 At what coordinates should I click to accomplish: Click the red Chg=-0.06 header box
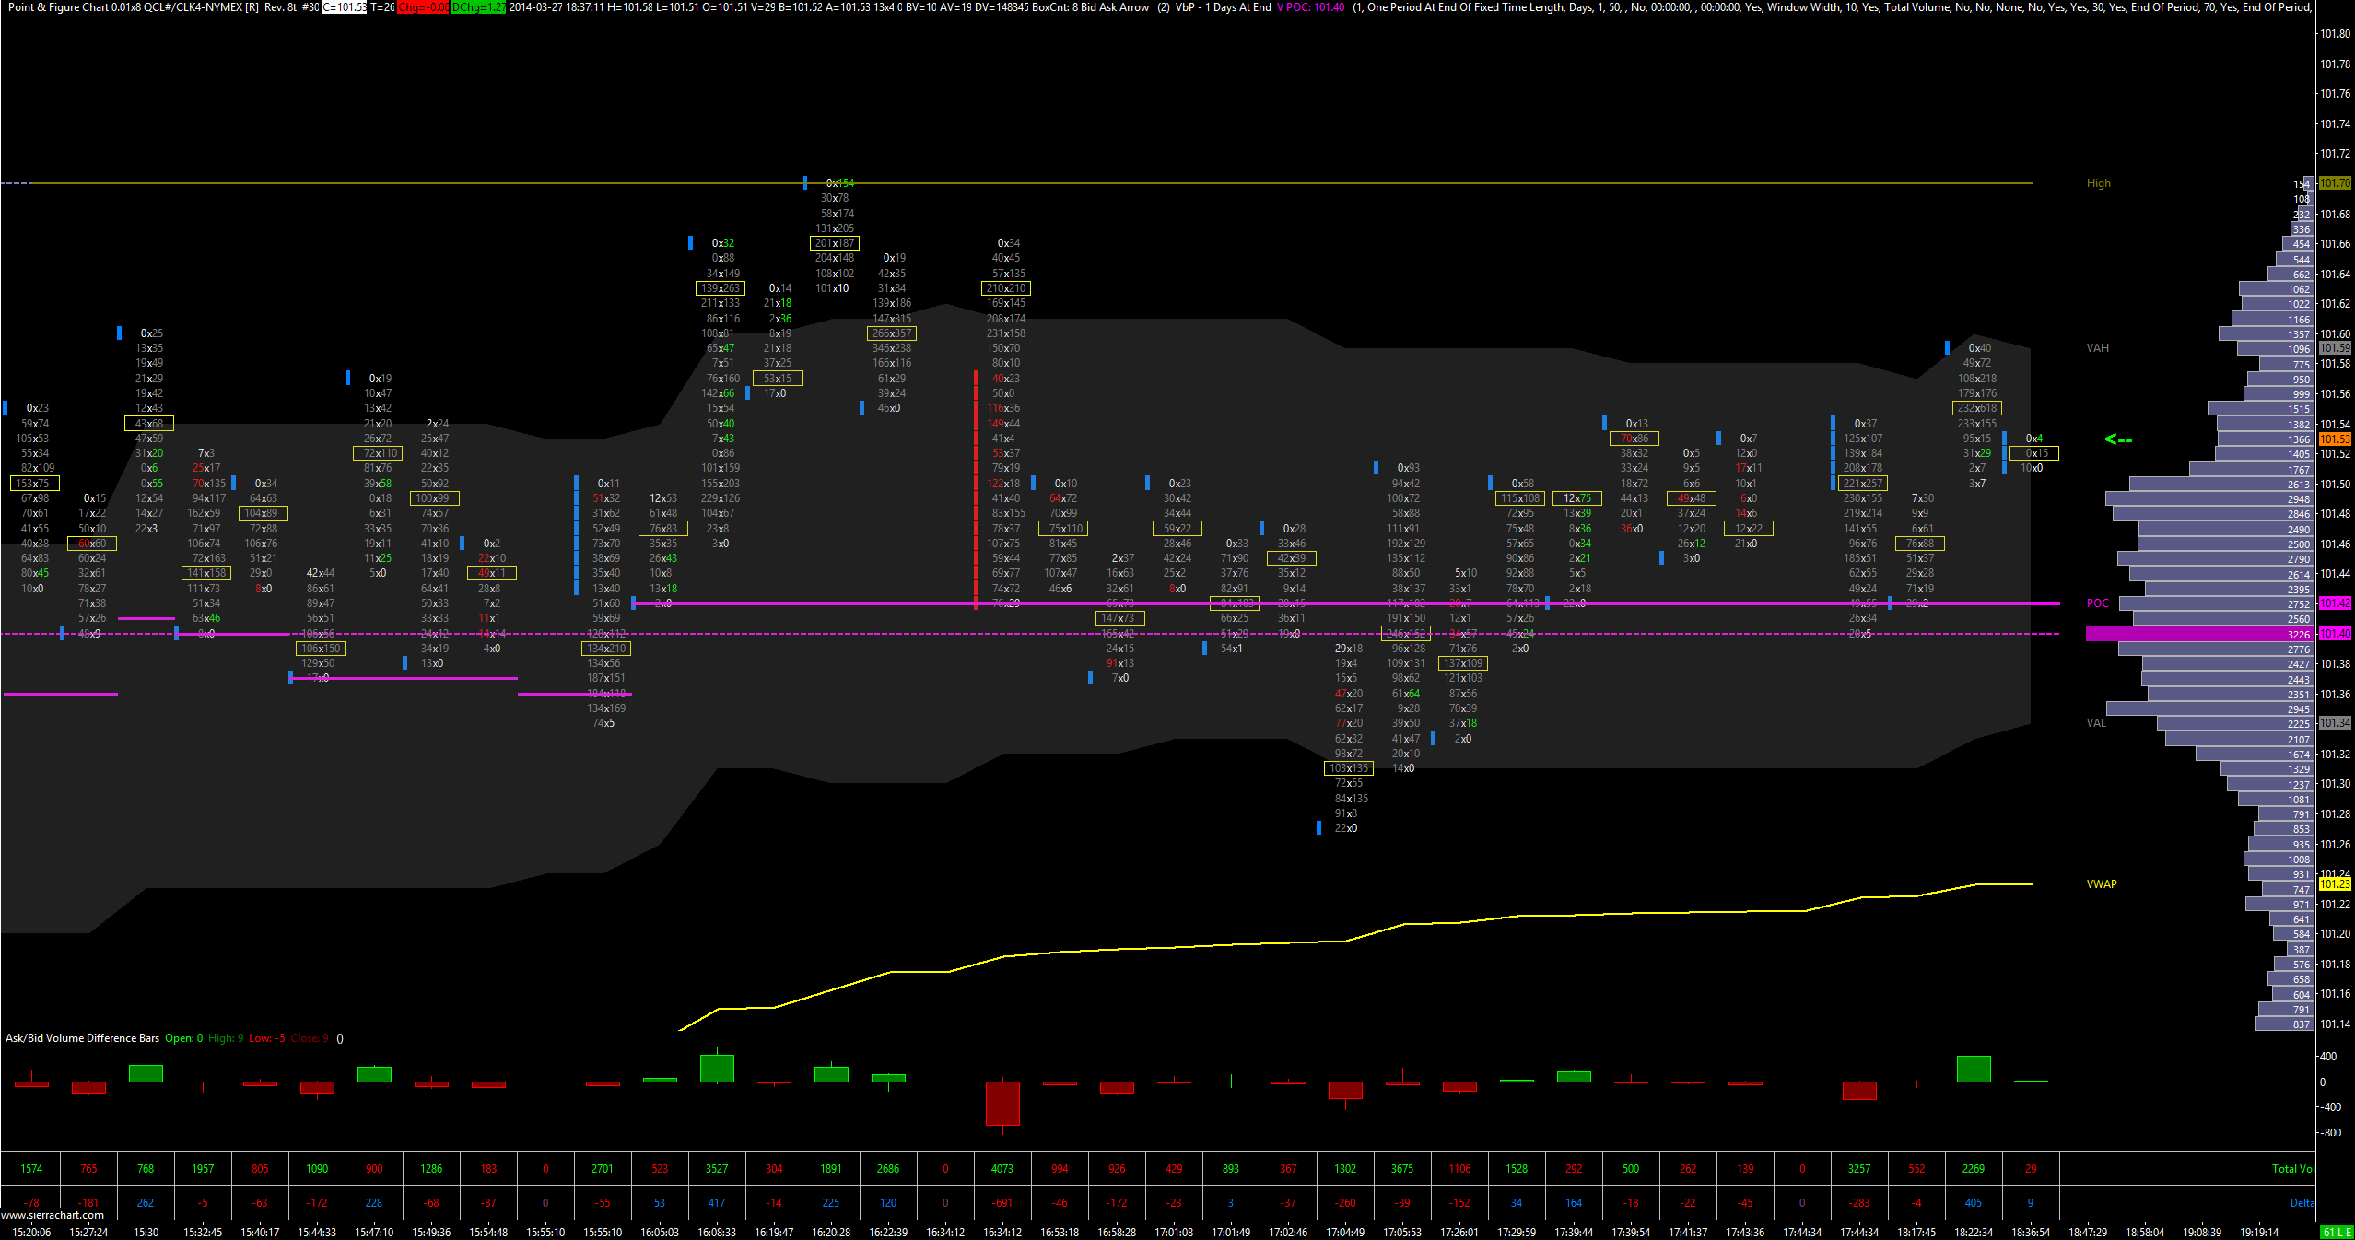click(x=423, y=7)
